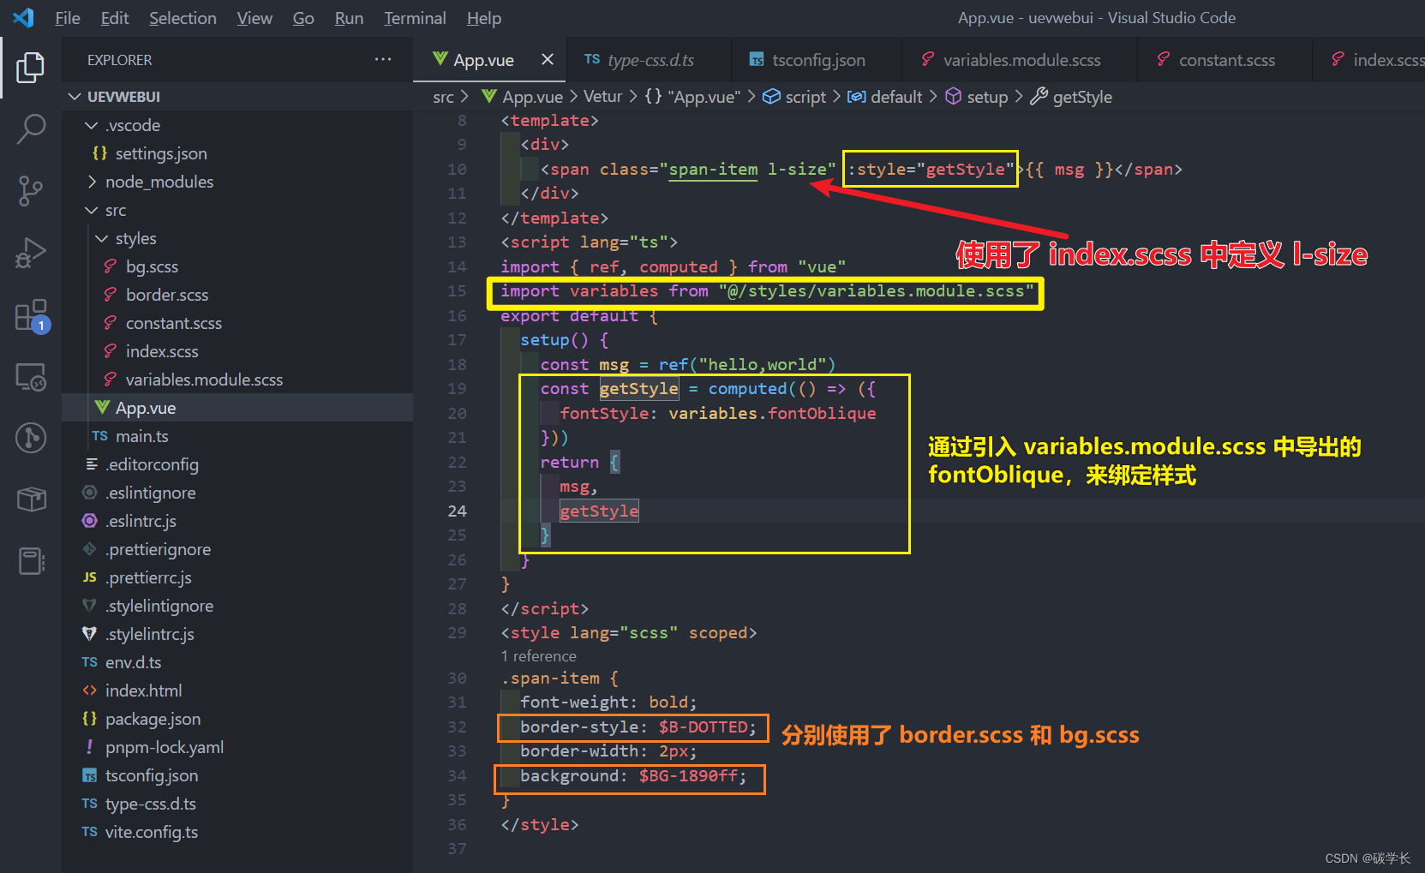Screen dimensions: 1425x873
Task: Switch to the constant.scss tab
Action: pos(1225,60)
